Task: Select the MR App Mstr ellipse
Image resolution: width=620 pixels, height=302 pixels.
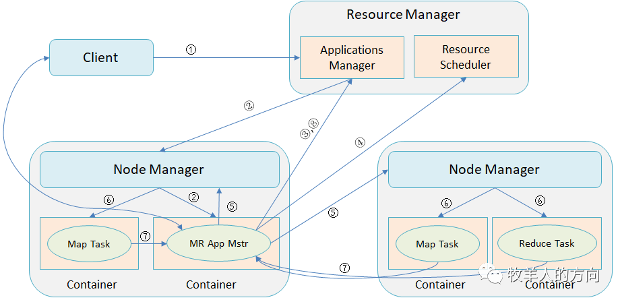Action: click(218, 243)
